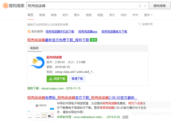Switch to the 网页 tab
This screenshot has width=177, height=122.
[x=30, y=15]
